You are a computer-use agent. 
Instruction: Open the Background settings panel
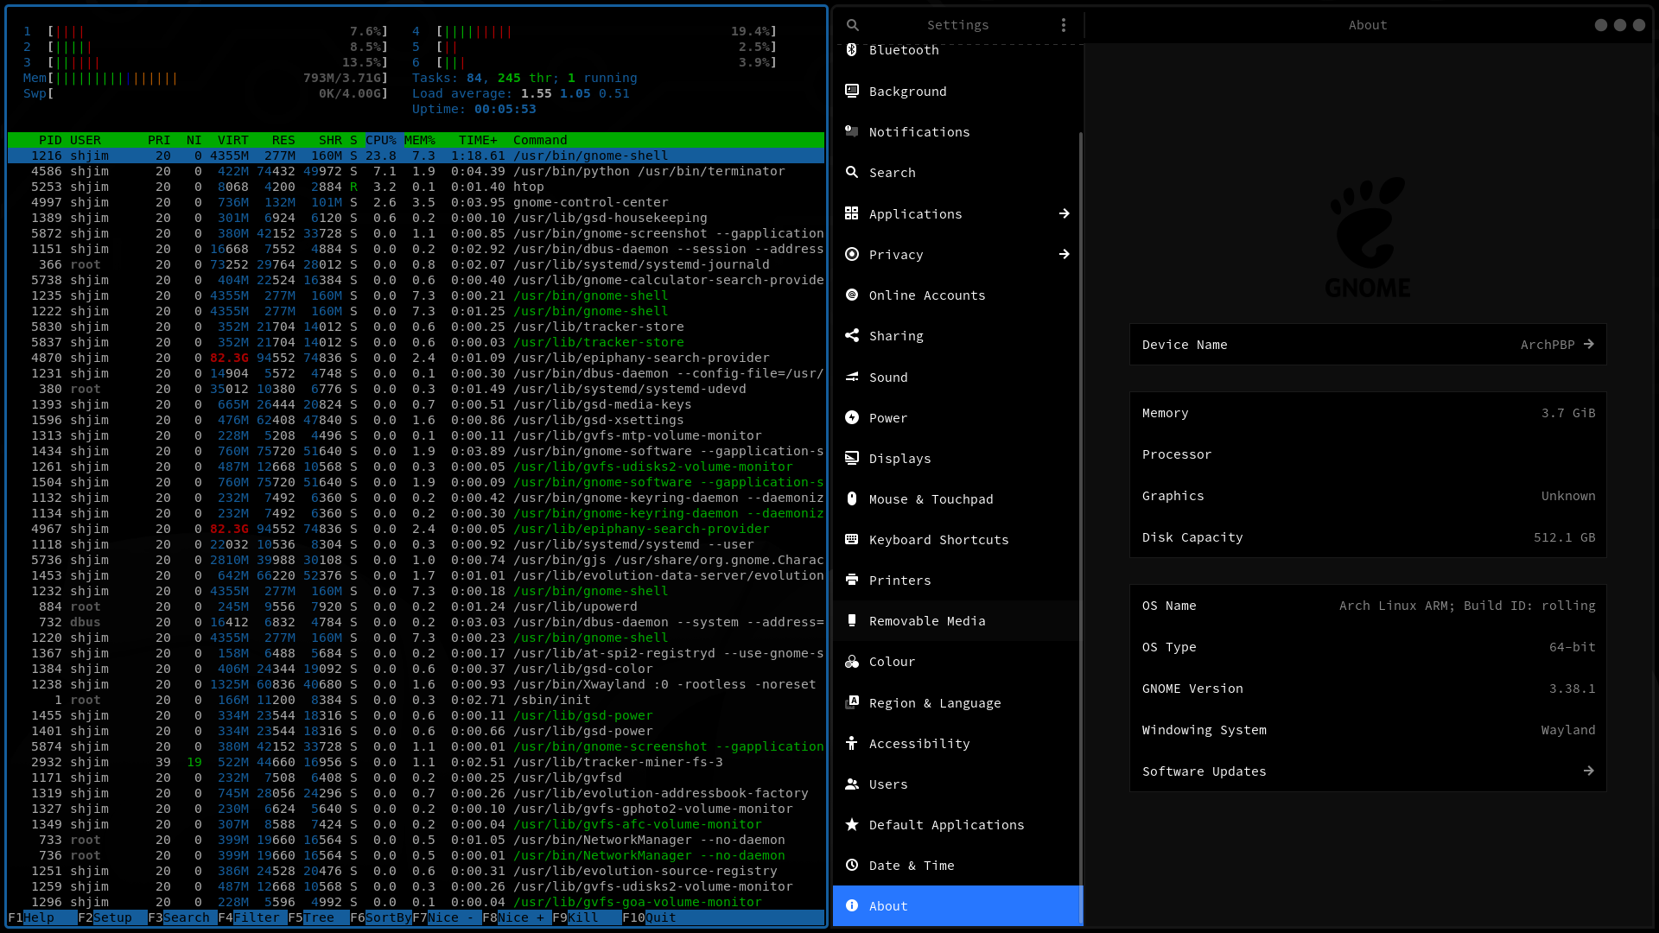(957, 91)
